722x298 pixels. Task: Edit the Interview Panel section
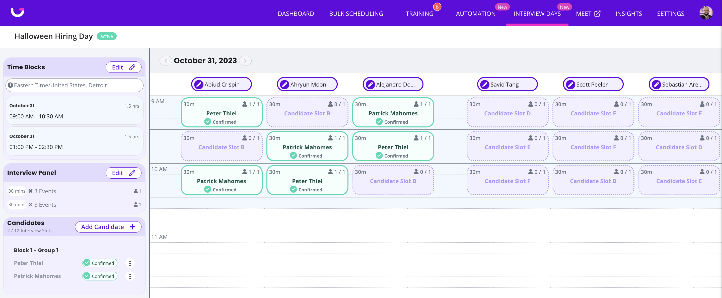point(123,173)
